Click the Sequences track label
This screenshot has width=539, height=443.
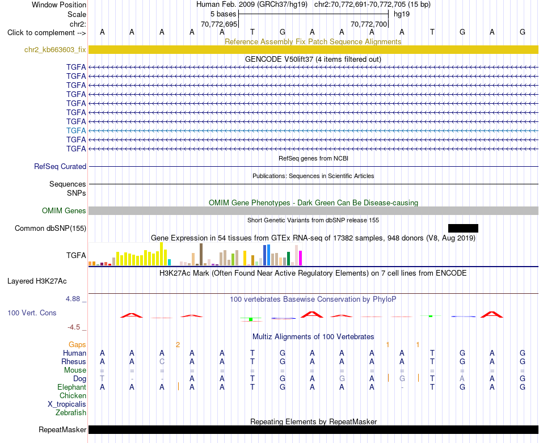(x=68, y=184)
